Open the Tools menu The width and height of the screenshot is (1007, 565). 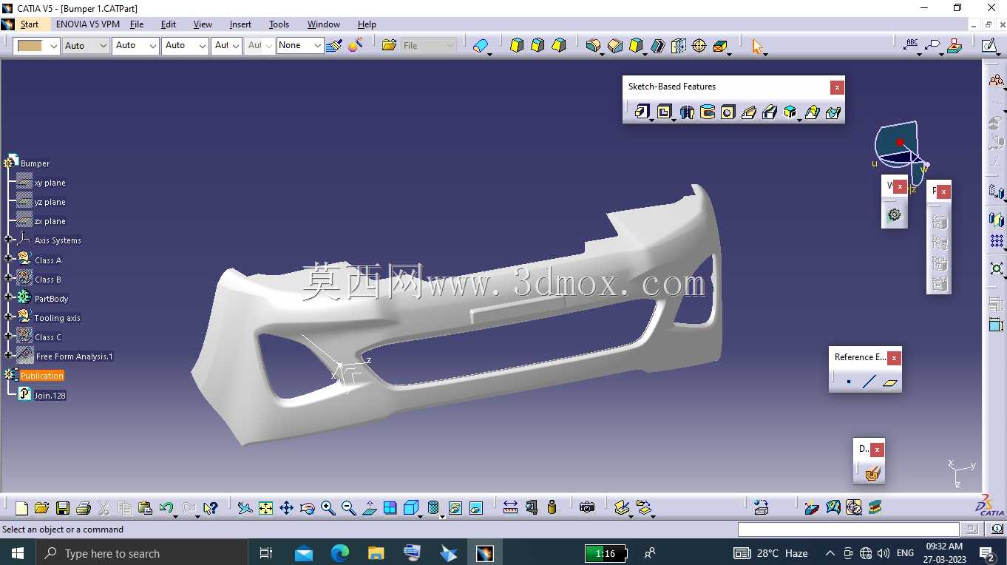pos(279,24)
